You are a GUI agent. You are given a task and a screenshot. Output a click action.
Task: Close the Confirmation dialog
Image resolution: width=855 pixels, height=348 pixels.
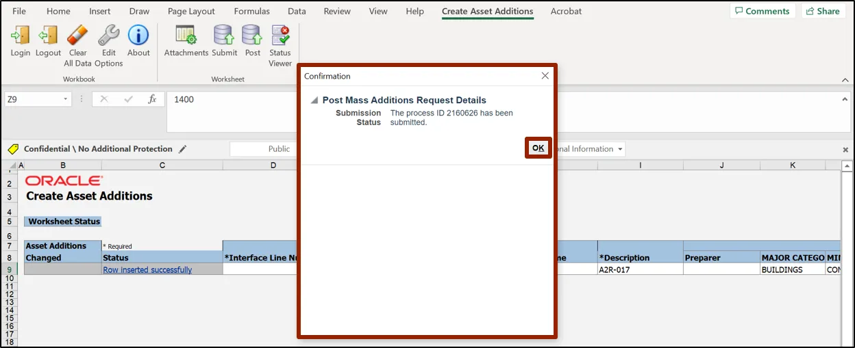[545, 76]
